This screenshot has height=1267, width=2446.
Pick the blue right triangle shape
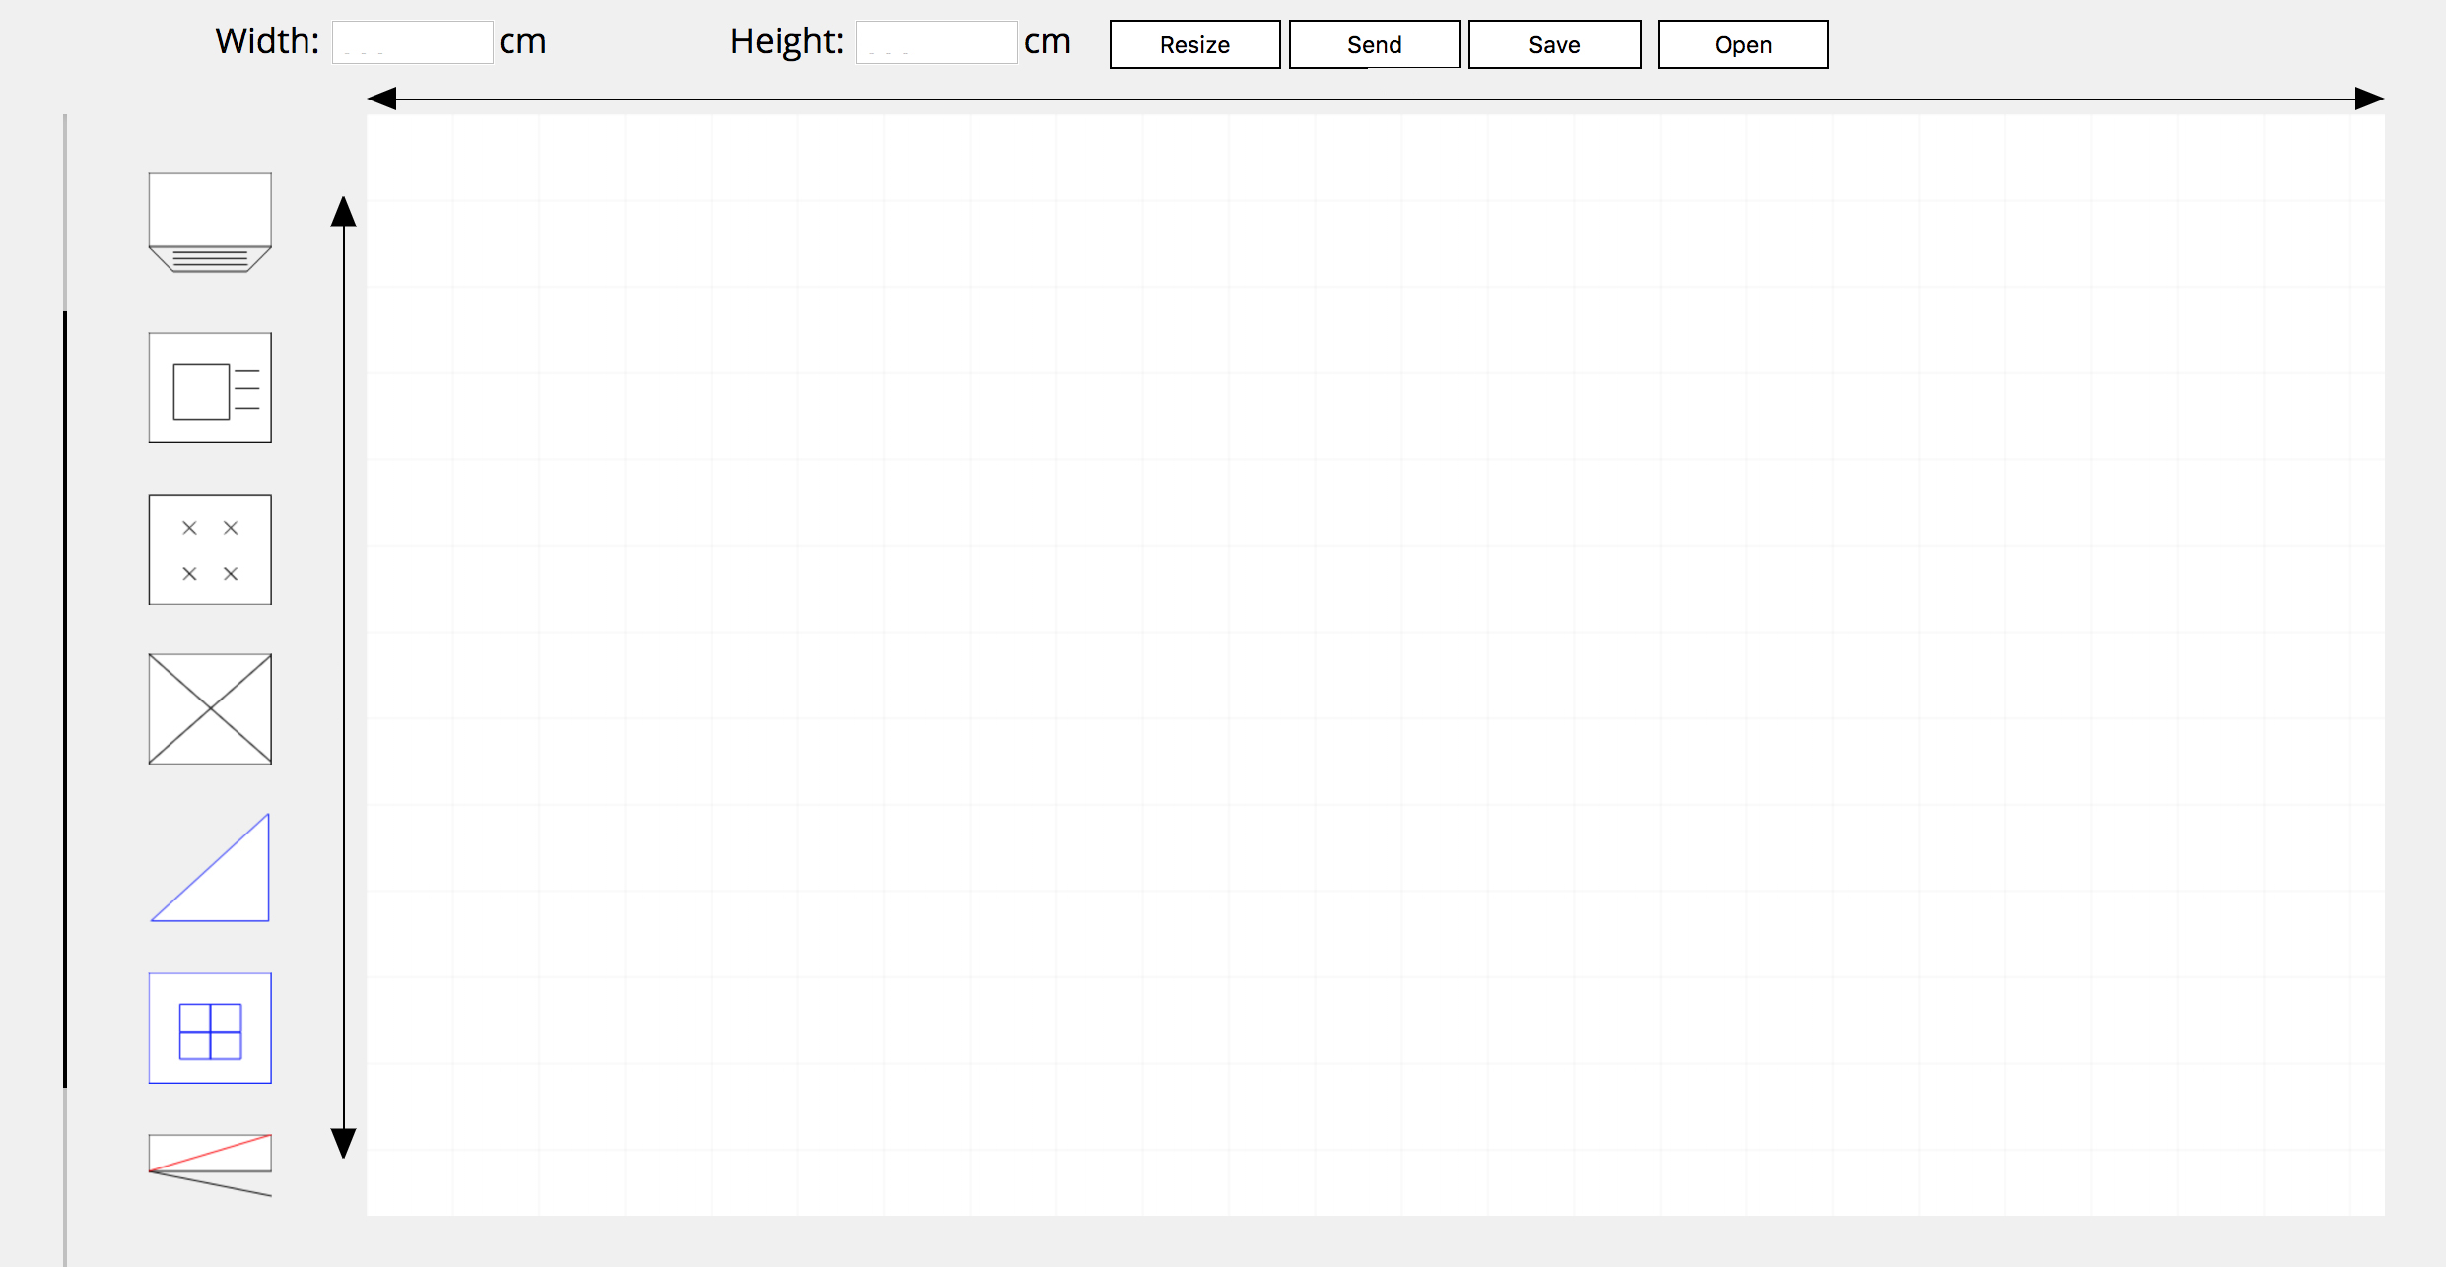(210, 868)
